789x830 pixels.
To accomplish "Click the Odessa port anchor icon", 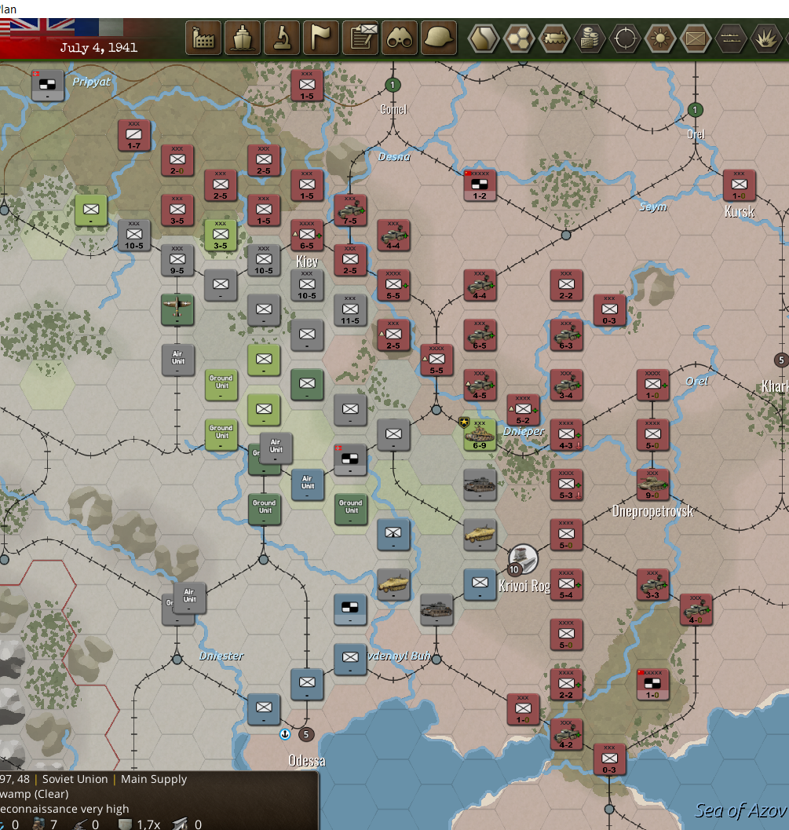I will (x=285, y=734).
